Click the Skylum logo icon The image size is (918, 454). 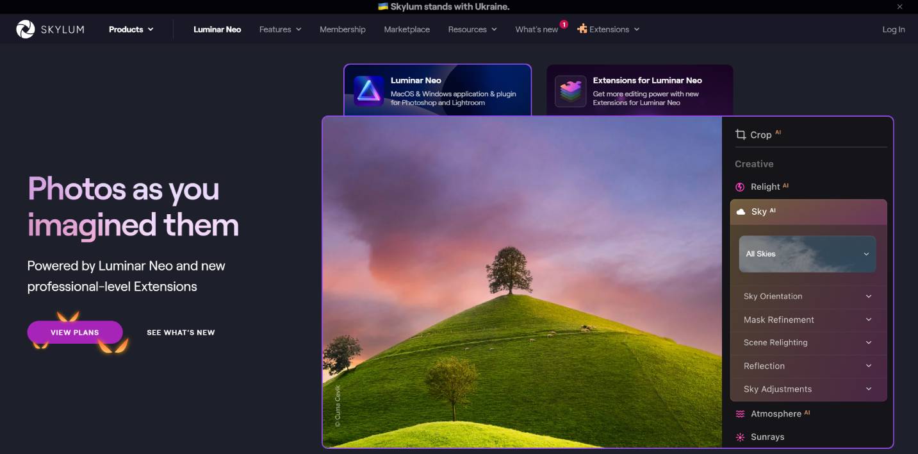pos(26,29)
